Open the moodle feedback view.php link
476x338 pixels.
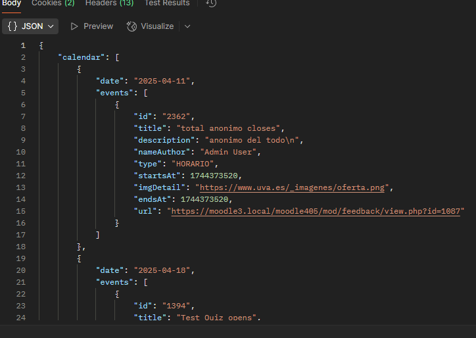click(x=316, y=211)
